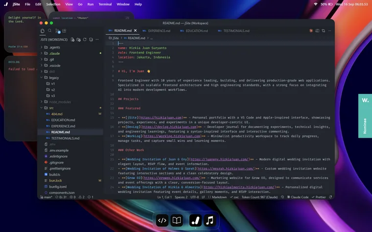The image size is (372, 232).
Task: Follow the worklog.hizkiajuan.com link
Action: coord(172,136)
